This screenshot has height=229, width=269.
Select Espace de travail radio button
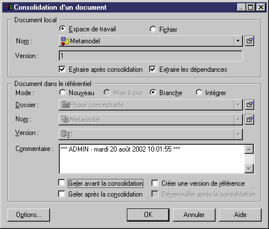63,29
